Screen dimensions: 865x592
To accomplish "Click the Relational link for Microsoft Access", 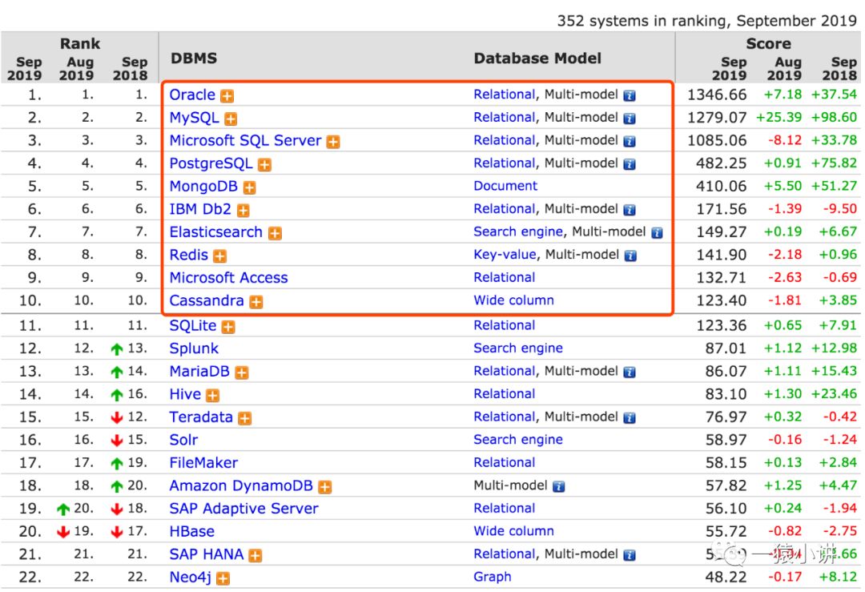I will (x=505, y=277).
